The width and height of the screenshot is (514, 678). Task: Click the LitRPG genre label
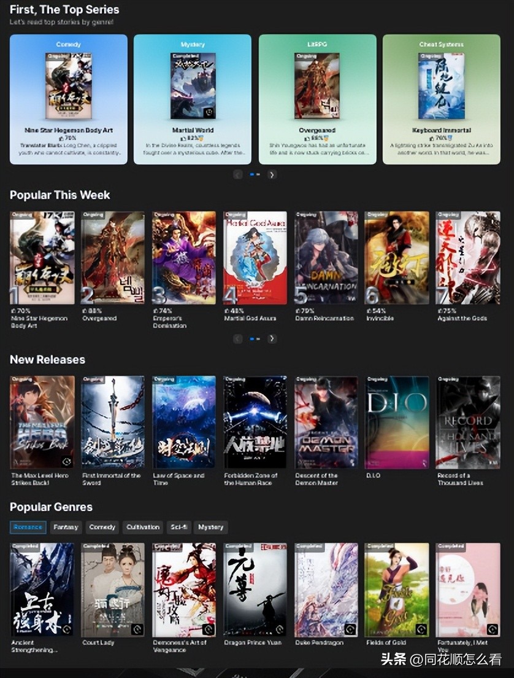click(x=317, y=44)
